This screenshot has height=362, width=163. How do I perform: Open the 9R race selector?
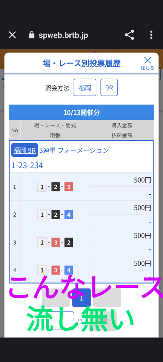[x=109, y=87]
